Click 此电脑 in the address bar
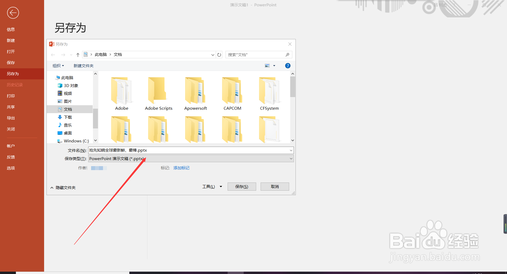The image size is (507, 274). 101,55
